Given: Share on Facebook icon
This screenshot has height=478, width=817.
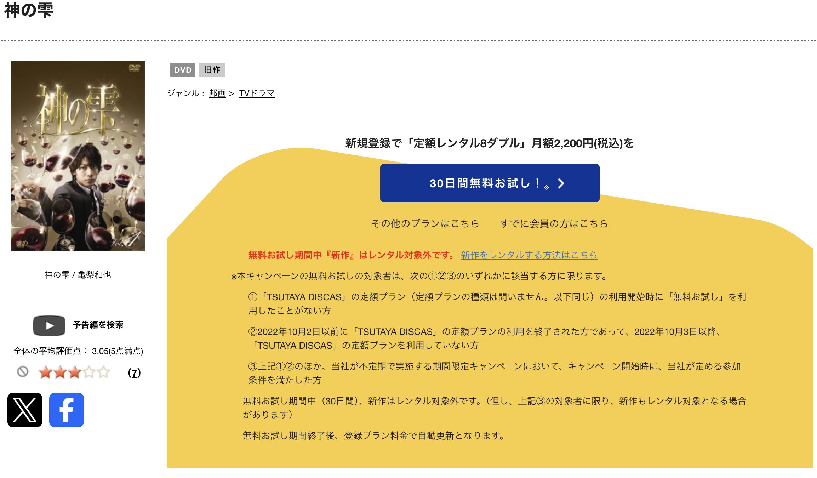Looking at the screenshot, I should pos(67,410).
